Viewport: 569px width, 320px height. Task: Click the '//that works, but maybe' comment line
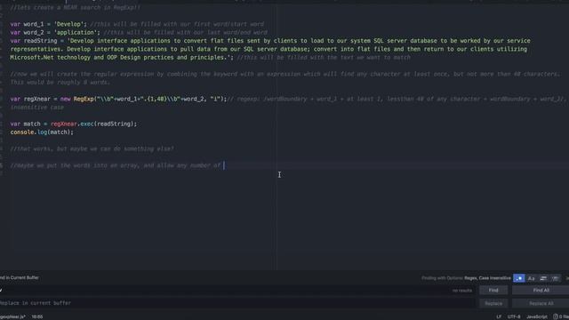92,149
